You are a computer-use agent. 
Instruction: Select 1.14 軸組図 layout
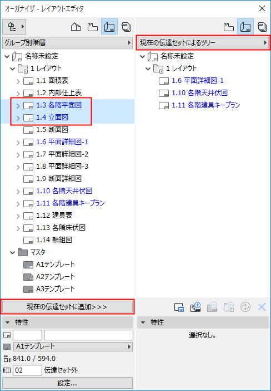[54, 240]
